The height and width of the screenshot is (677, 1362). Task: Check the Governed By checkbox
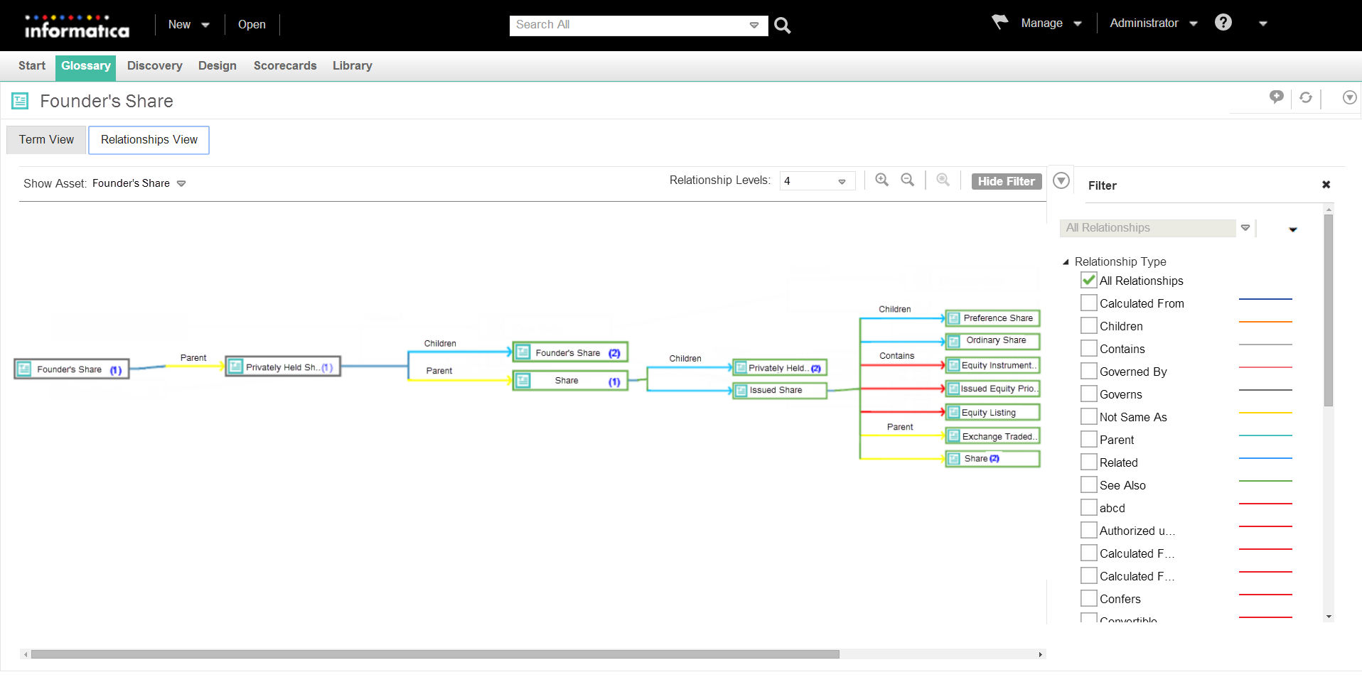pyautogui.click(x=1088, y=371)
